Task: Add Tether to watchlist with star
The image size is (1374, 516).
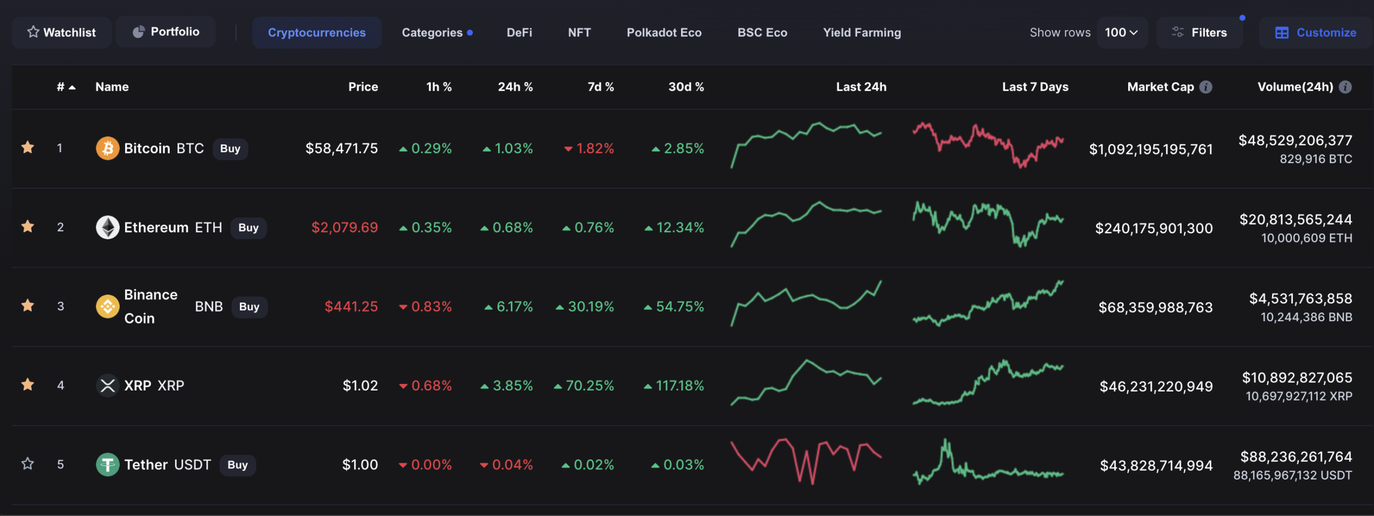Action: point(28,463)
